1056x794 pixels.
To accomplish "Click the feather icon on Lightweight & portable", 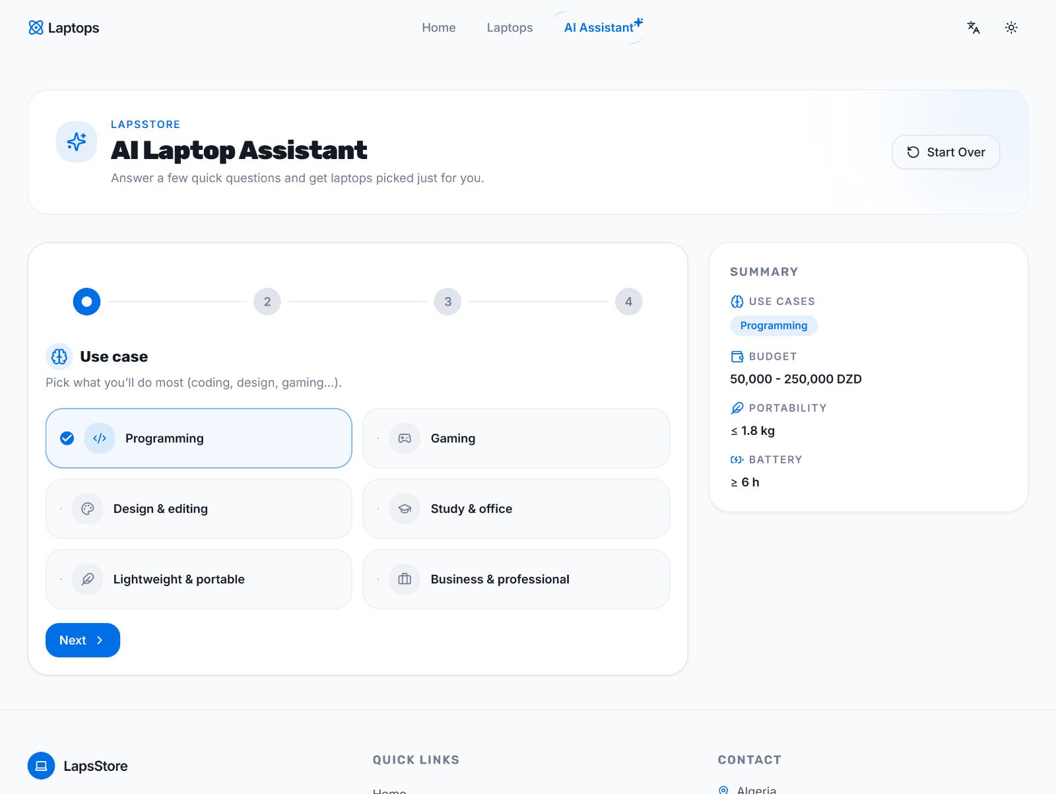I will pyautogui.click(x=88, y=579).
